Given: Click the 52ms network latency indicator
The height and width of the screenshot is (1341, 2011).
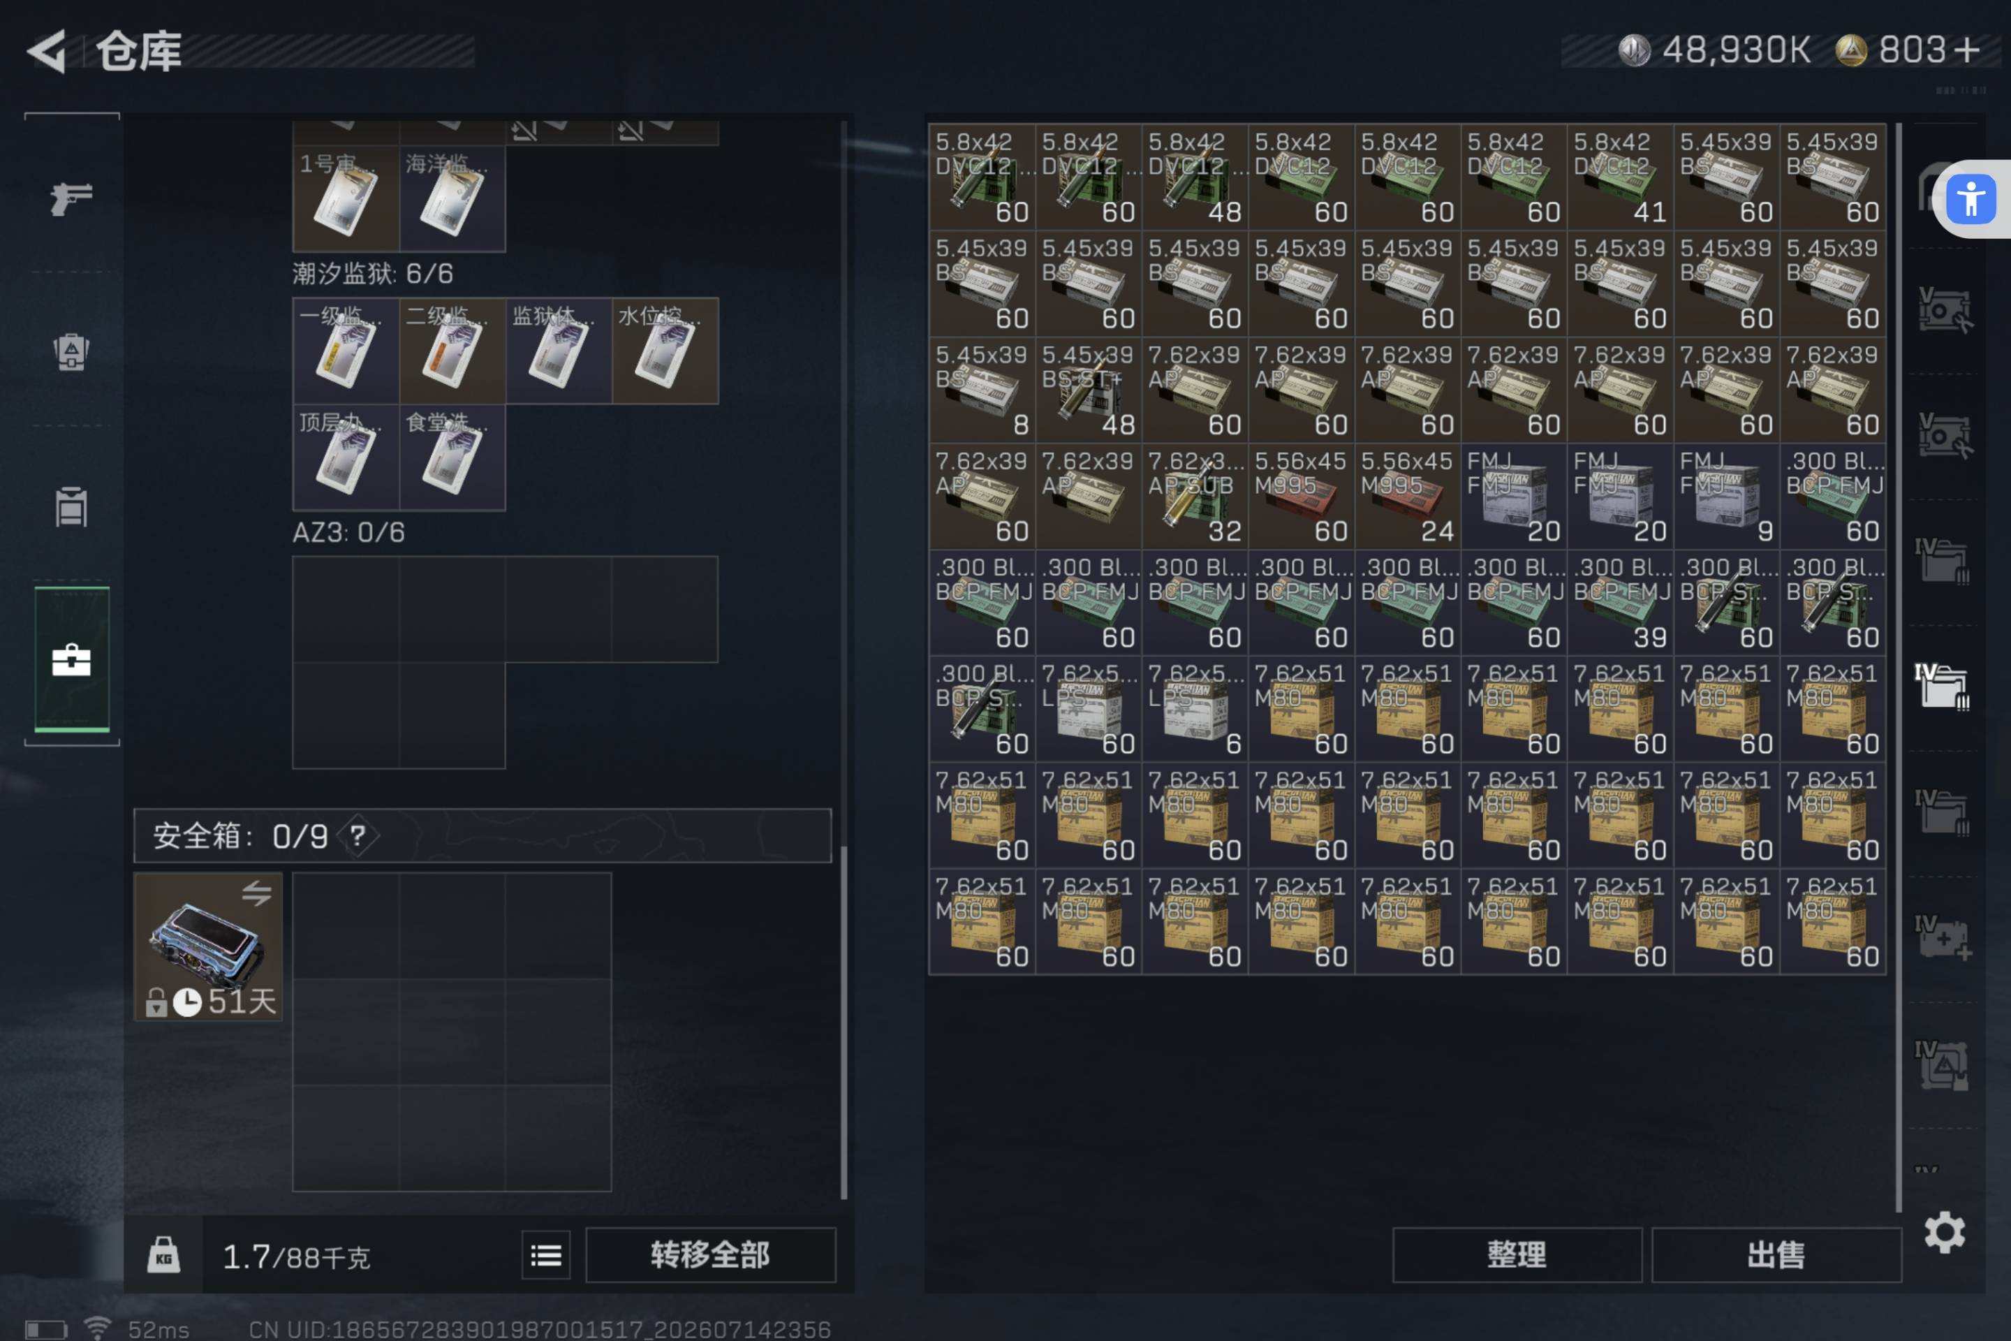Looking at the screenshot, I should coord(159,1329).
